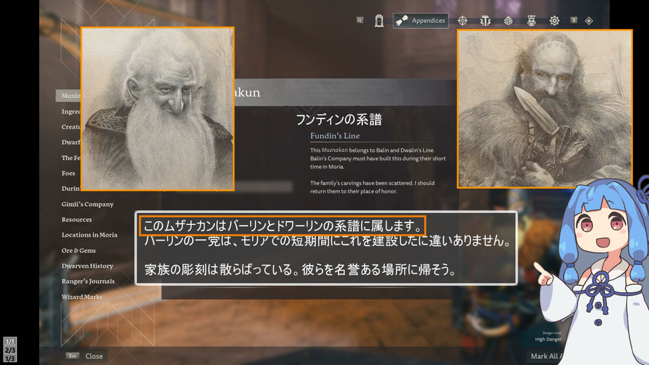649x365 pixels.
Task: Select the Ore & Gems category
Action: [x=78, y=250]
